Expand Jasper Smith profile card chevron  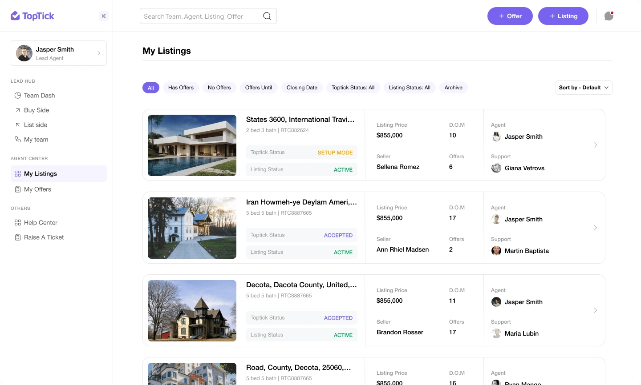click(x=99, y=53)
